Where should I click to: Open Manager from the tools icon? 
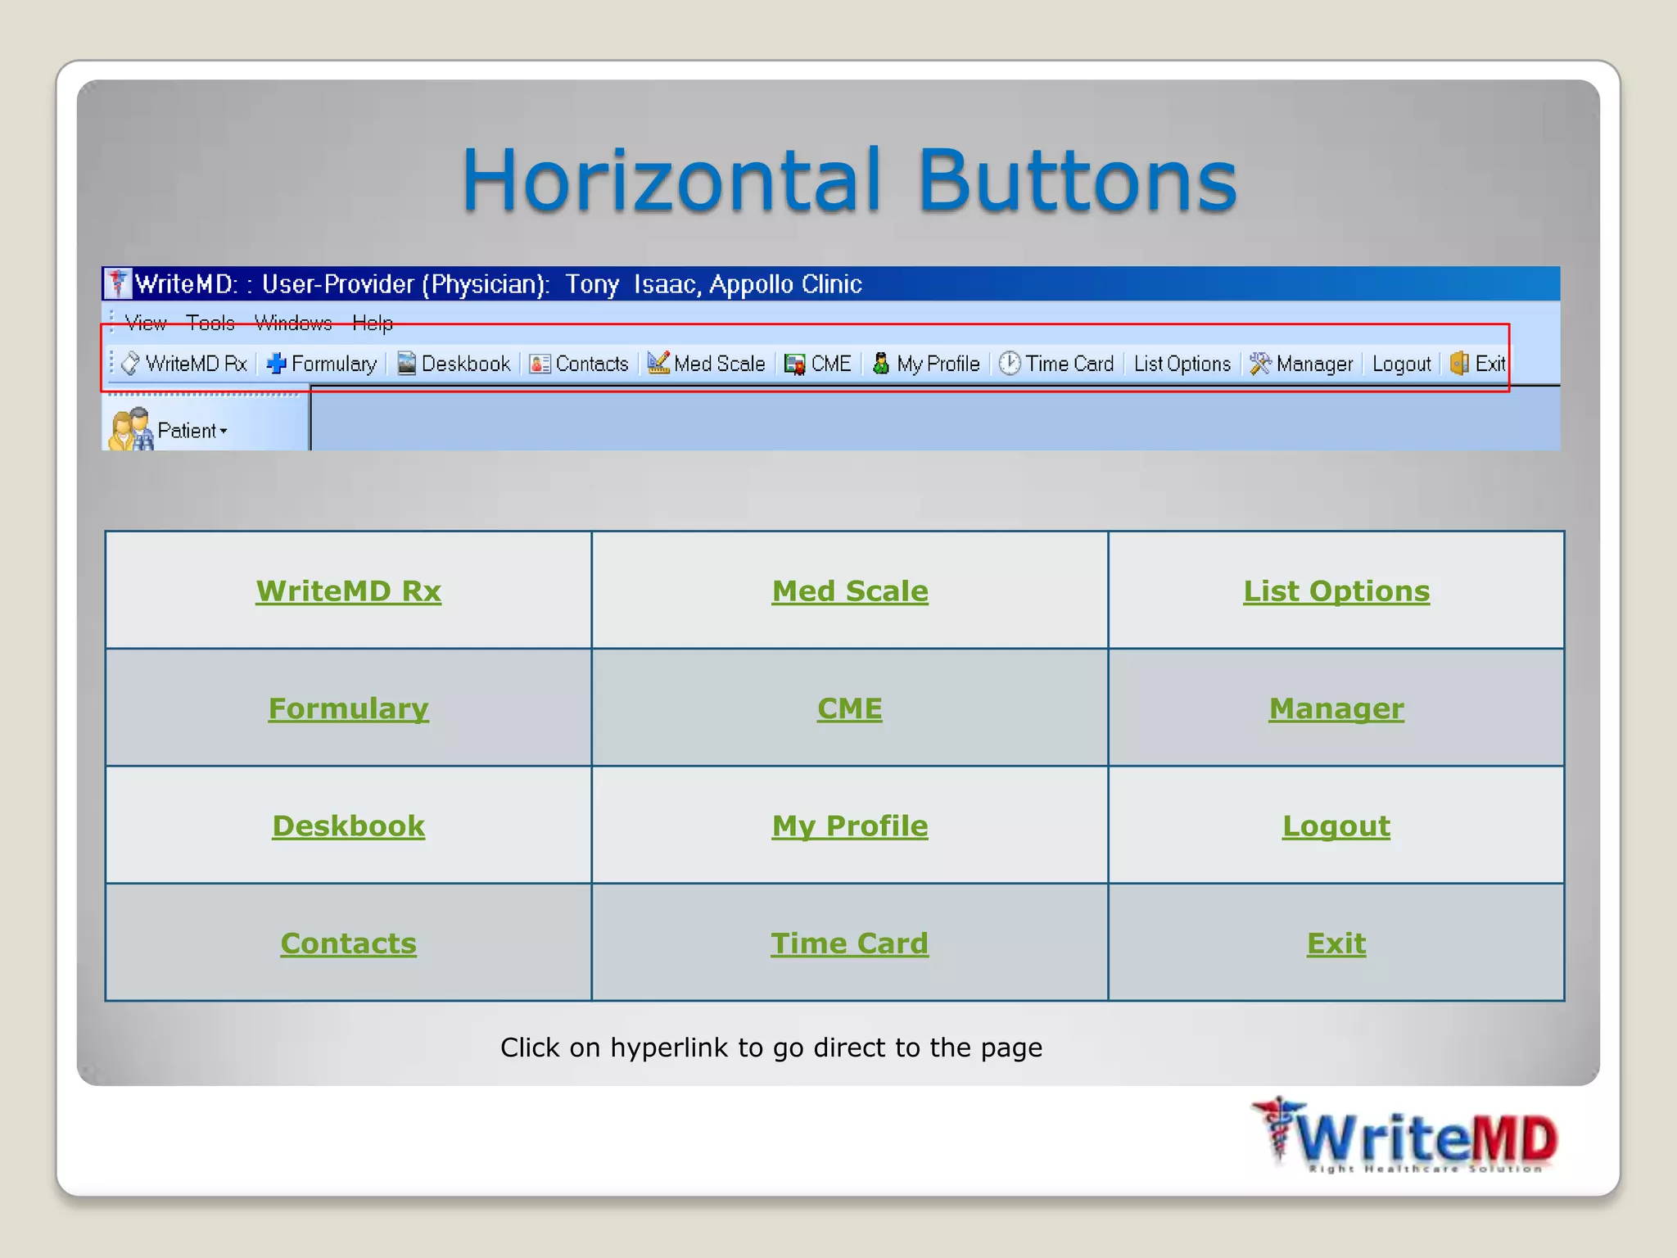tap(1260, 364)
